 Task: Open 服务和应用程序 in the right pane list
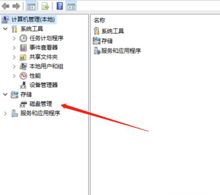click(121, 51)
